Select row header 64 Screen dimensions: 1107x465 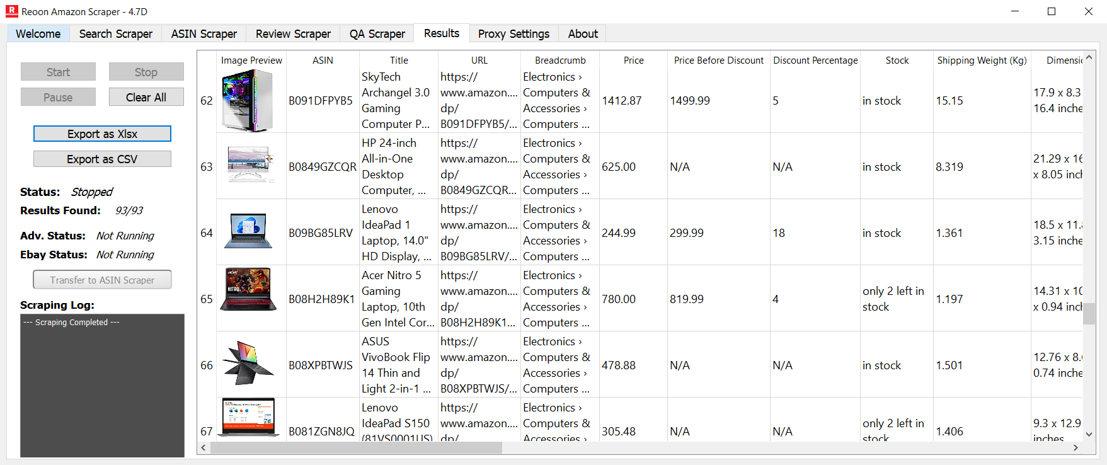(207, 233)
